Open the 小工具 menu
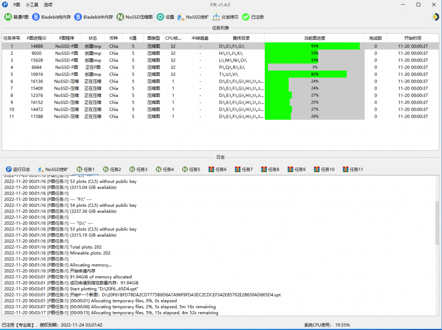Image resolution: width=442 pixels, height=330 pixels. pos(32,5)
